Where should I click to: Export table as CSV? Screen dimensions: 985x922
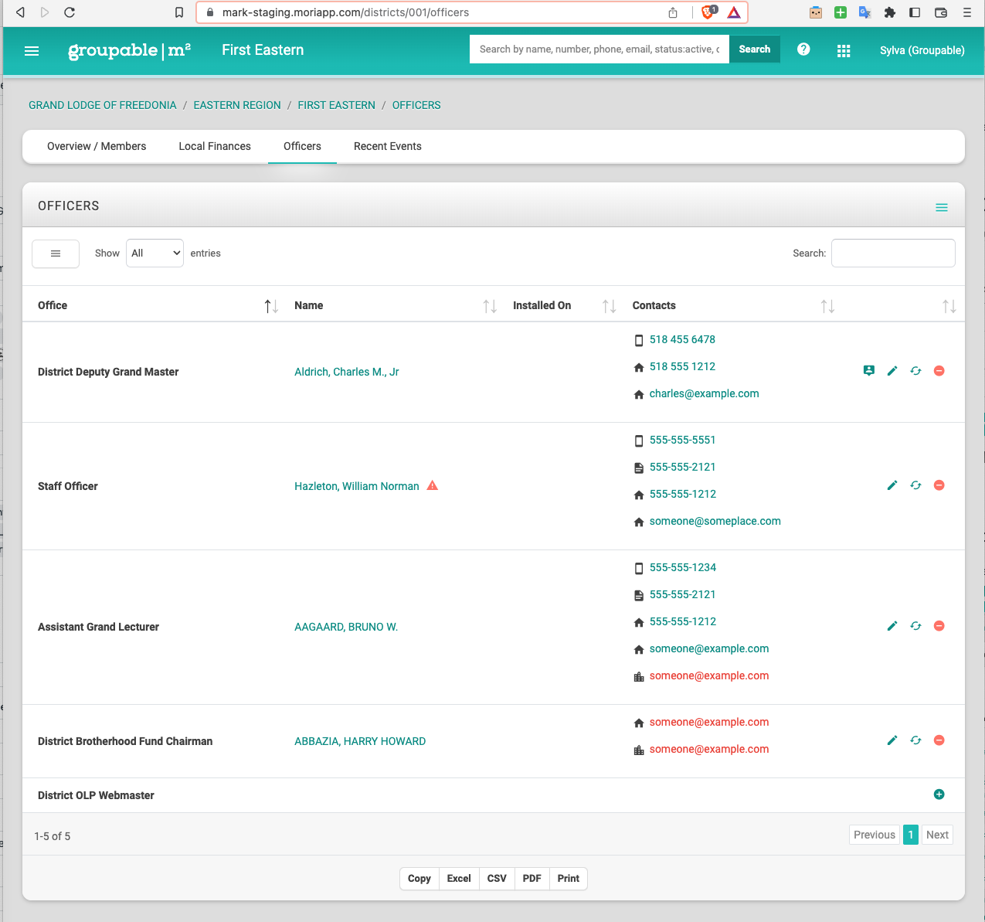[x=497, y=879]
